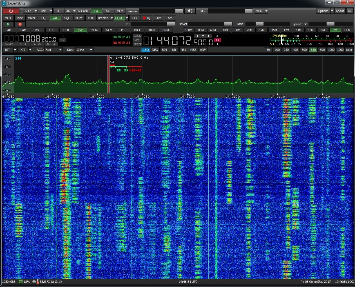Viewport: 355px width, 287px height.
Task: Toggle the Mute button
Action: click(79, 18)
